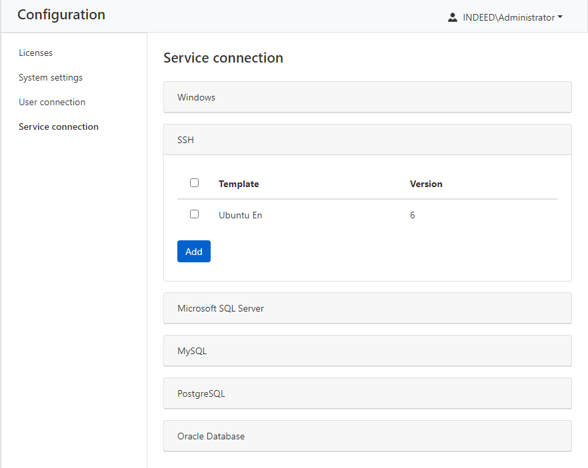Expand the Windows panel
588x468 pixels.
pos(367,97)
